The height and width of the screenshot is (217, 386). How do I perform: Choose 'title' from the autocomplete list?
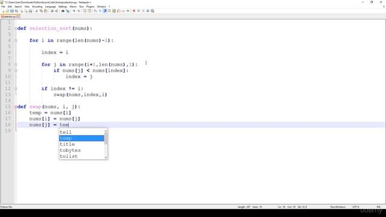82,144
